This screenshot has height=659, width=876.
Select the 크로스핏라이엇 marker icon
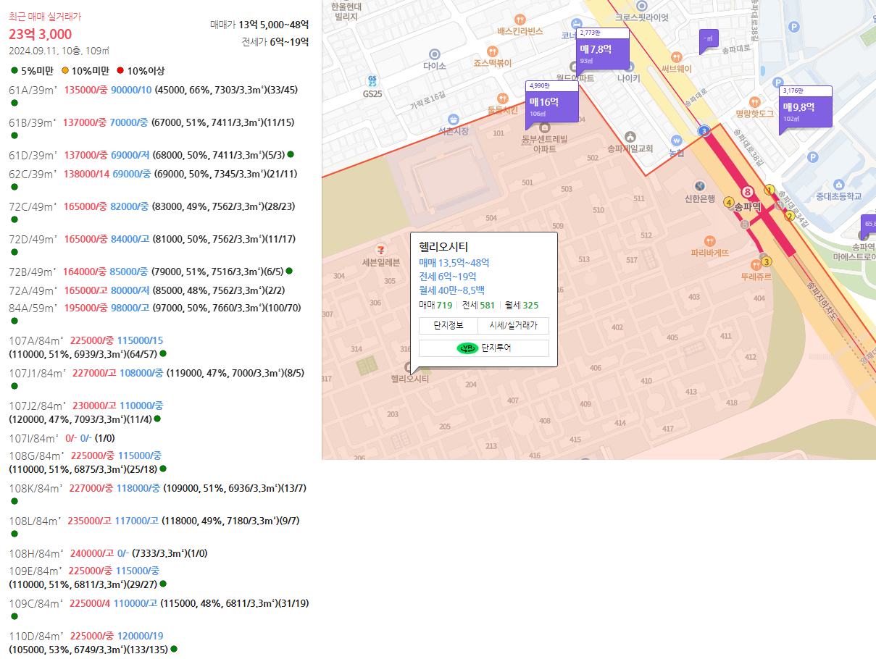coord(641,6)
